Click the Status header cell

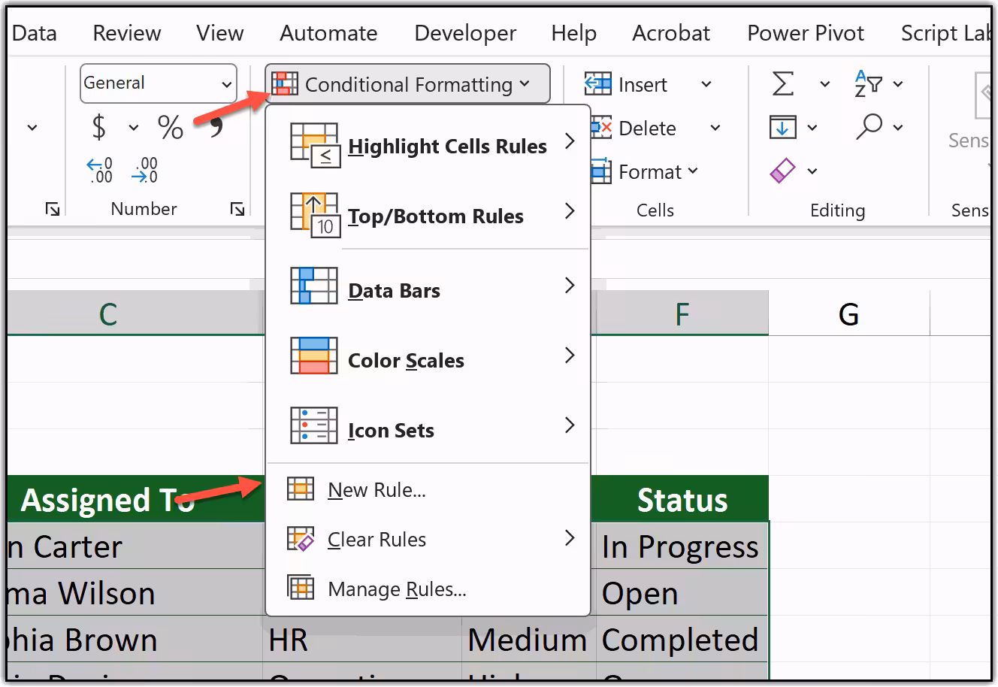pyautogui.click(x=682, y=500)
